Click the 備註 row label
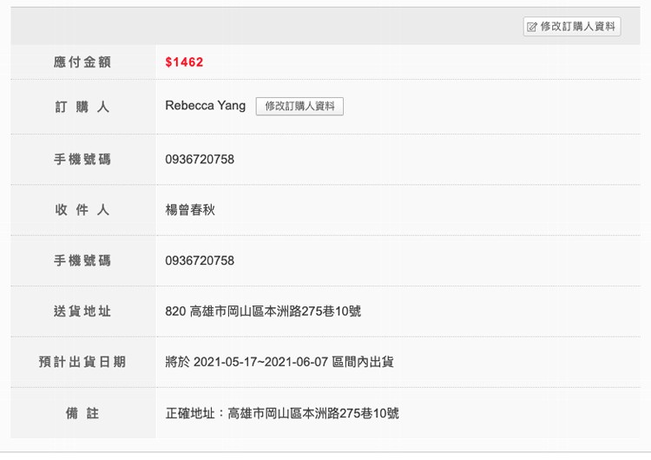The image size is (651, 460). point(82,413)
